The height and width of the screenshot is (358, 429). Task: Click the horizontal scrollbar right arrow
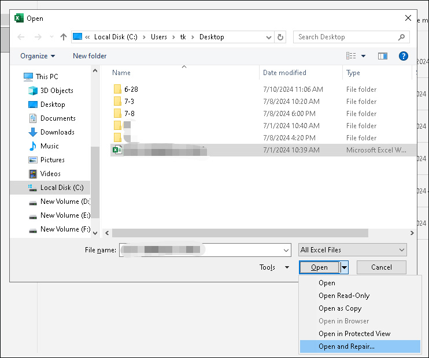pyautogui.click(x=412, y=233)
